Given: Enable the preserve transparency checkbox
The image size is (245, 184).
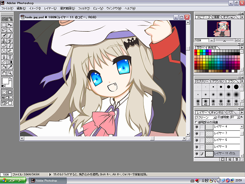Looking at the screenshot, I should (x=196, y=122).
